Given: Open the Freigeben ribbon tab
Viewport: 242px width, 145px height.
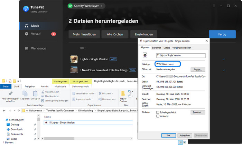Looking at the screenshot, I should pos(30,87).
